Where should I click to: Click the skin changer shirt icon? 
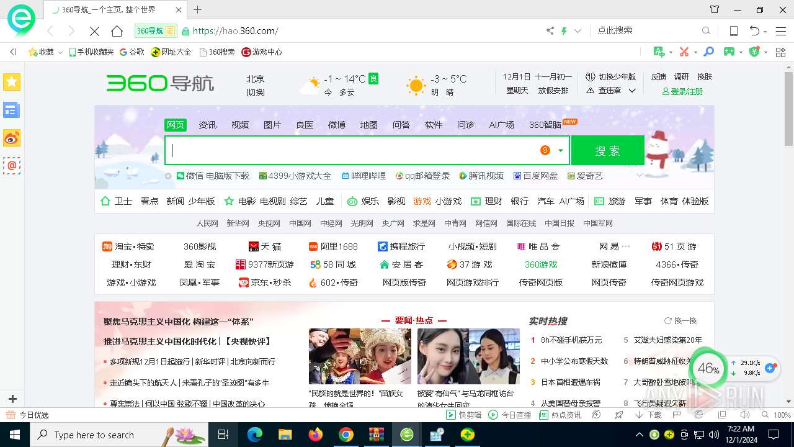click(x=715, y=9)
